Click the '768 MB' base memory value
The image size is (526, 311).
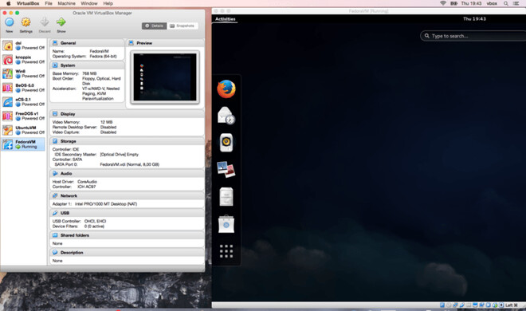(x=89, y=73)
